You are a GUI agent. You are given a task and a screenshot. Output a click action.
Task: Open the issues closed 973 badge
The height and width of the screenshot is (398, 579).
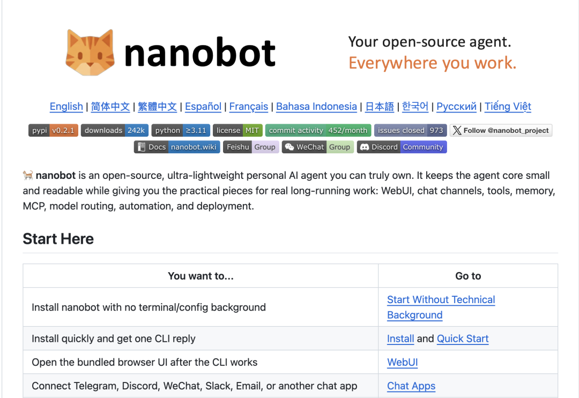point(410,130)
